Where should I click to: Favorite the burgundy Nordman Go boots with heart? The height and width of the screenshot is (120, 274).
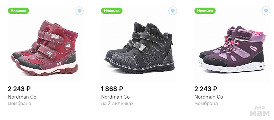(x=79, y=11)
